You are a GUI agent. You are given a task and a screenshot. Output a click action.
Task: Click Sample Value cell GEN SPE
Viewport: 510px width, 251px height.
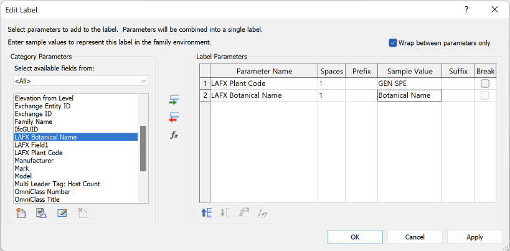pos(410,83)
